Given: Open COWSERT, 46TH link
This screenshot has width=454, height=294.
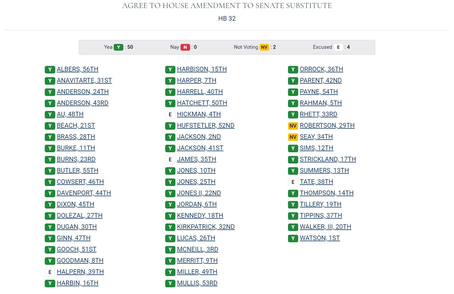Looking at the screenshot, I should click(80, 182).
